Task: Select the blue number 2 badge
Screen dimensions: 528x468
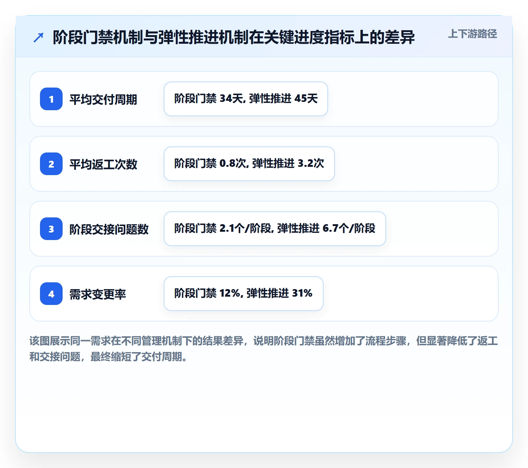Action: [x=51, y=164]
